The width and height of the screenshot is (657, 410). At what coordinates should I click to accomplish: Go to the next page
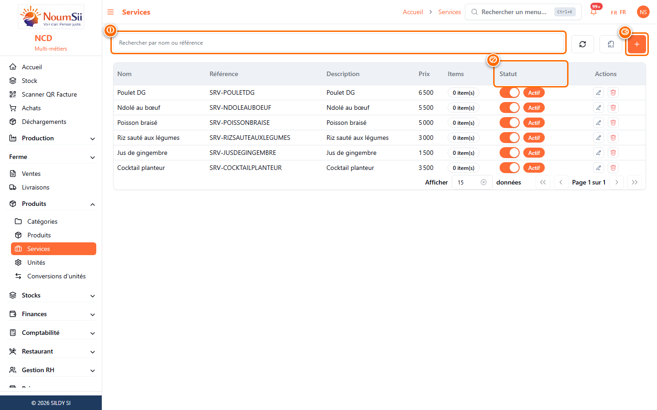point(617,182)
